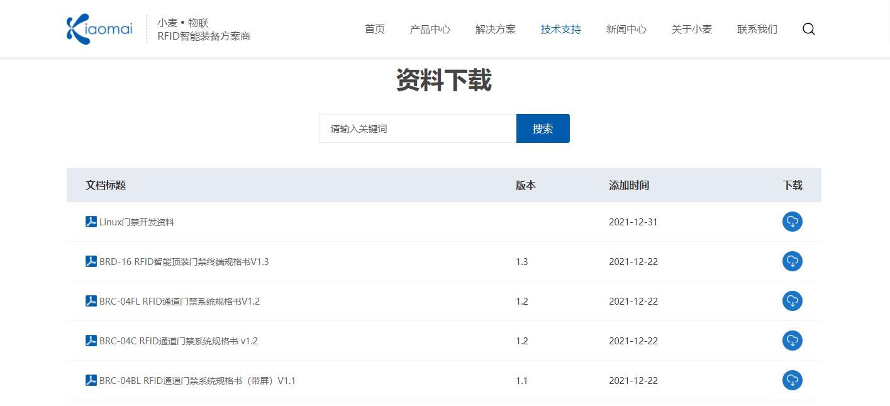Open the BRD-16 RFID智能顶装门禁终端规格书 title link
Viewport: 890px width, 406px height.
click(184, 261)
